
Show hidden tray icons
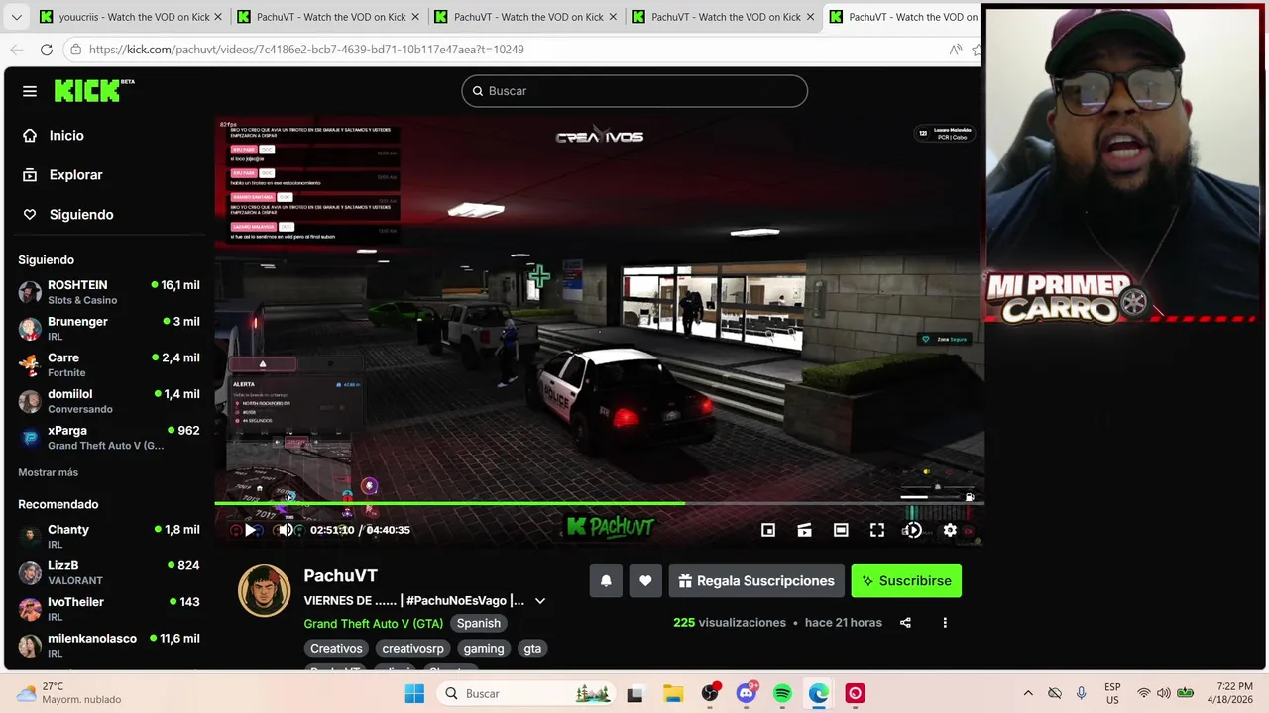click(x=1028, y=694)
